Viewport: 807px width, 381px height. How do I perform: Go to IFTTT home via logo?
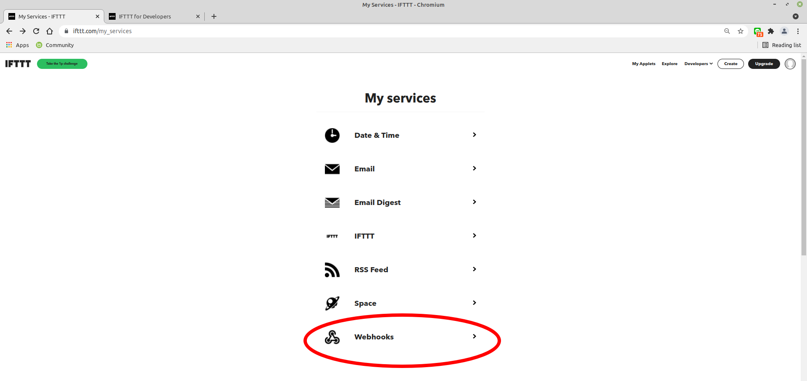pyautogui.click(x=18, y=64)
